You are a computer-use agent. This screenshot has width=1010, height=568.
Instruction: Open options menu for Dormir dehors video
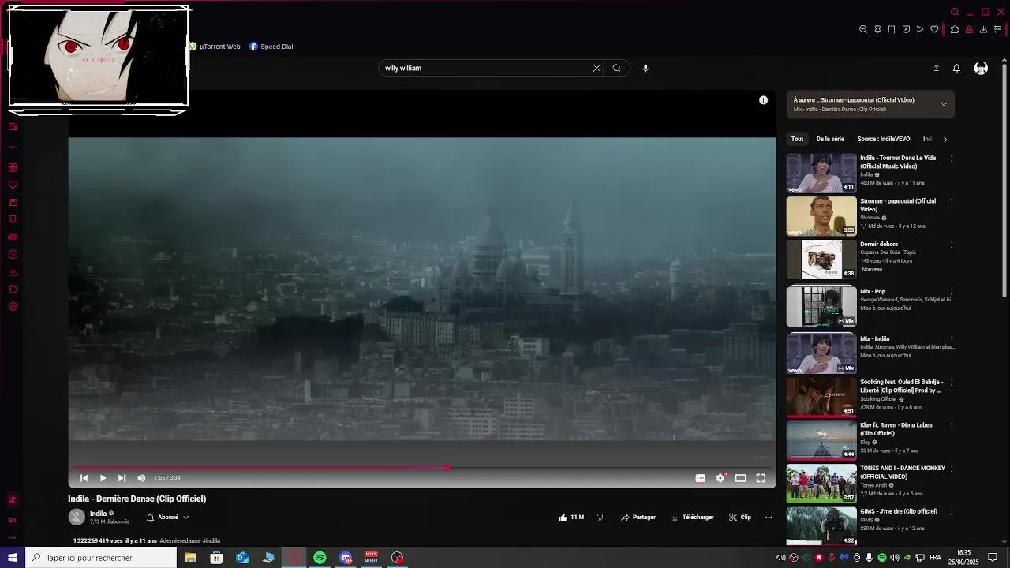952,245
